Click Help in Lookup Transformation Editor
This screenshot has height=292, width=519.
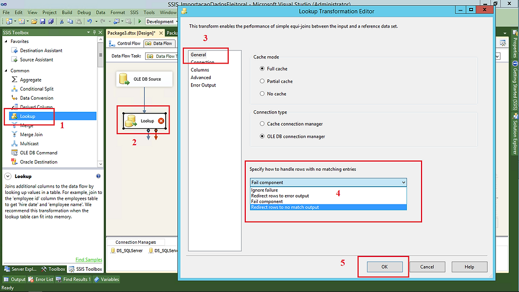click(469, 267)
